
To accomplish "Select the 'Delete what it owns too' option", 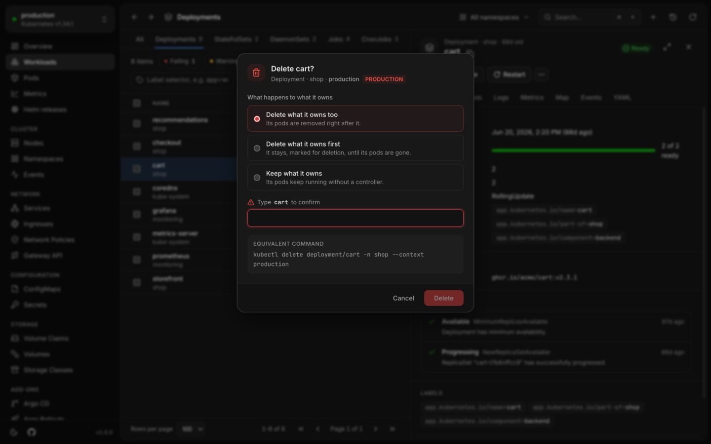I will pos(355,118).
